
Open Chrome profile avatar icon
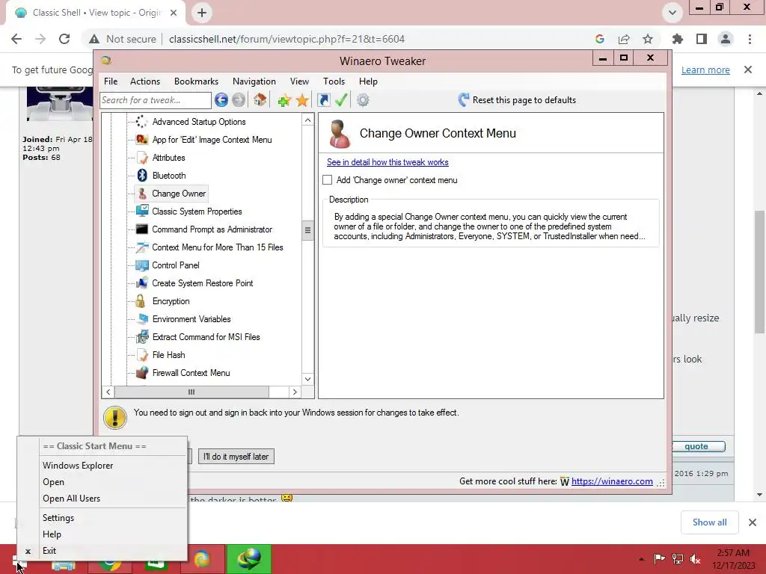726,39
